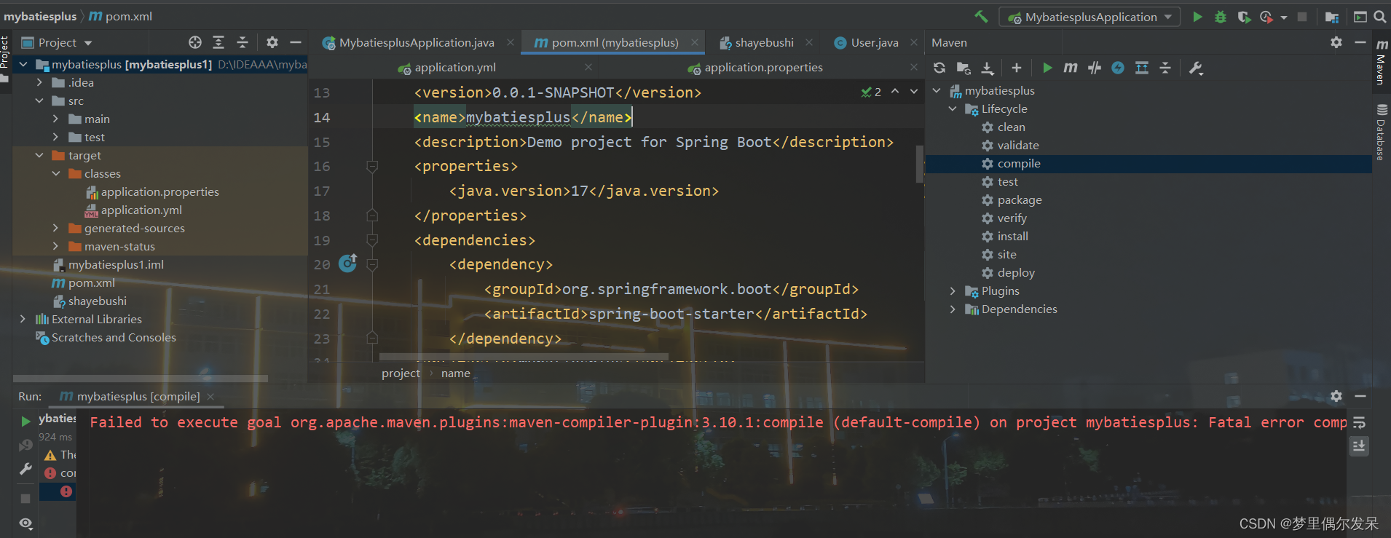Image resolution: width=1391 pixels, height=538 pixels.
Task: Expand the Plugins node in Maven
Action: 953,290
